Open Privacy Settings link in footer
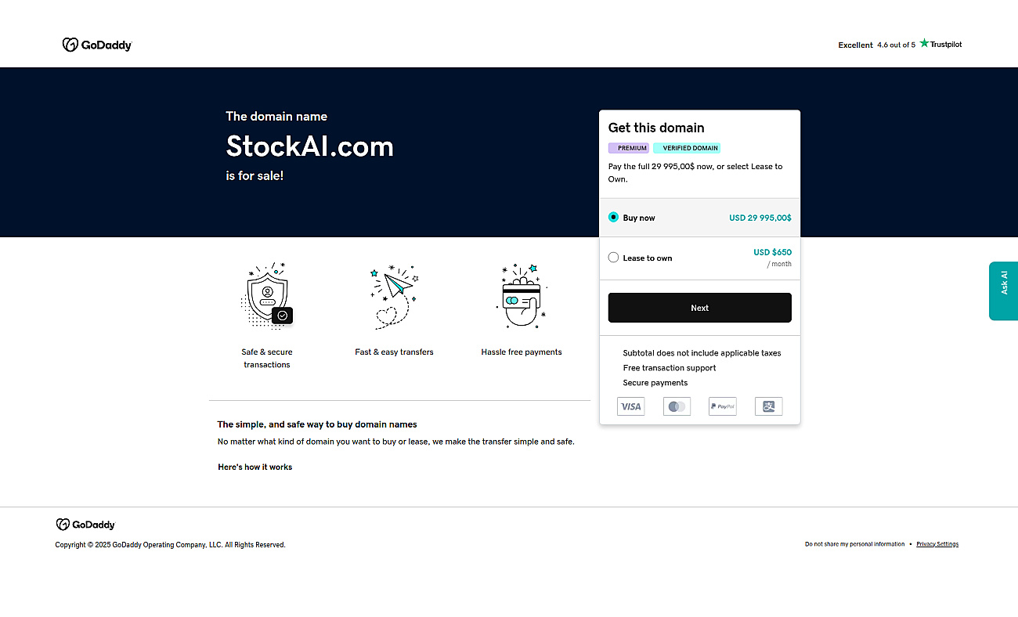Screen dimensions: 1018x617 pyautogui.click(x=937, y=544)
